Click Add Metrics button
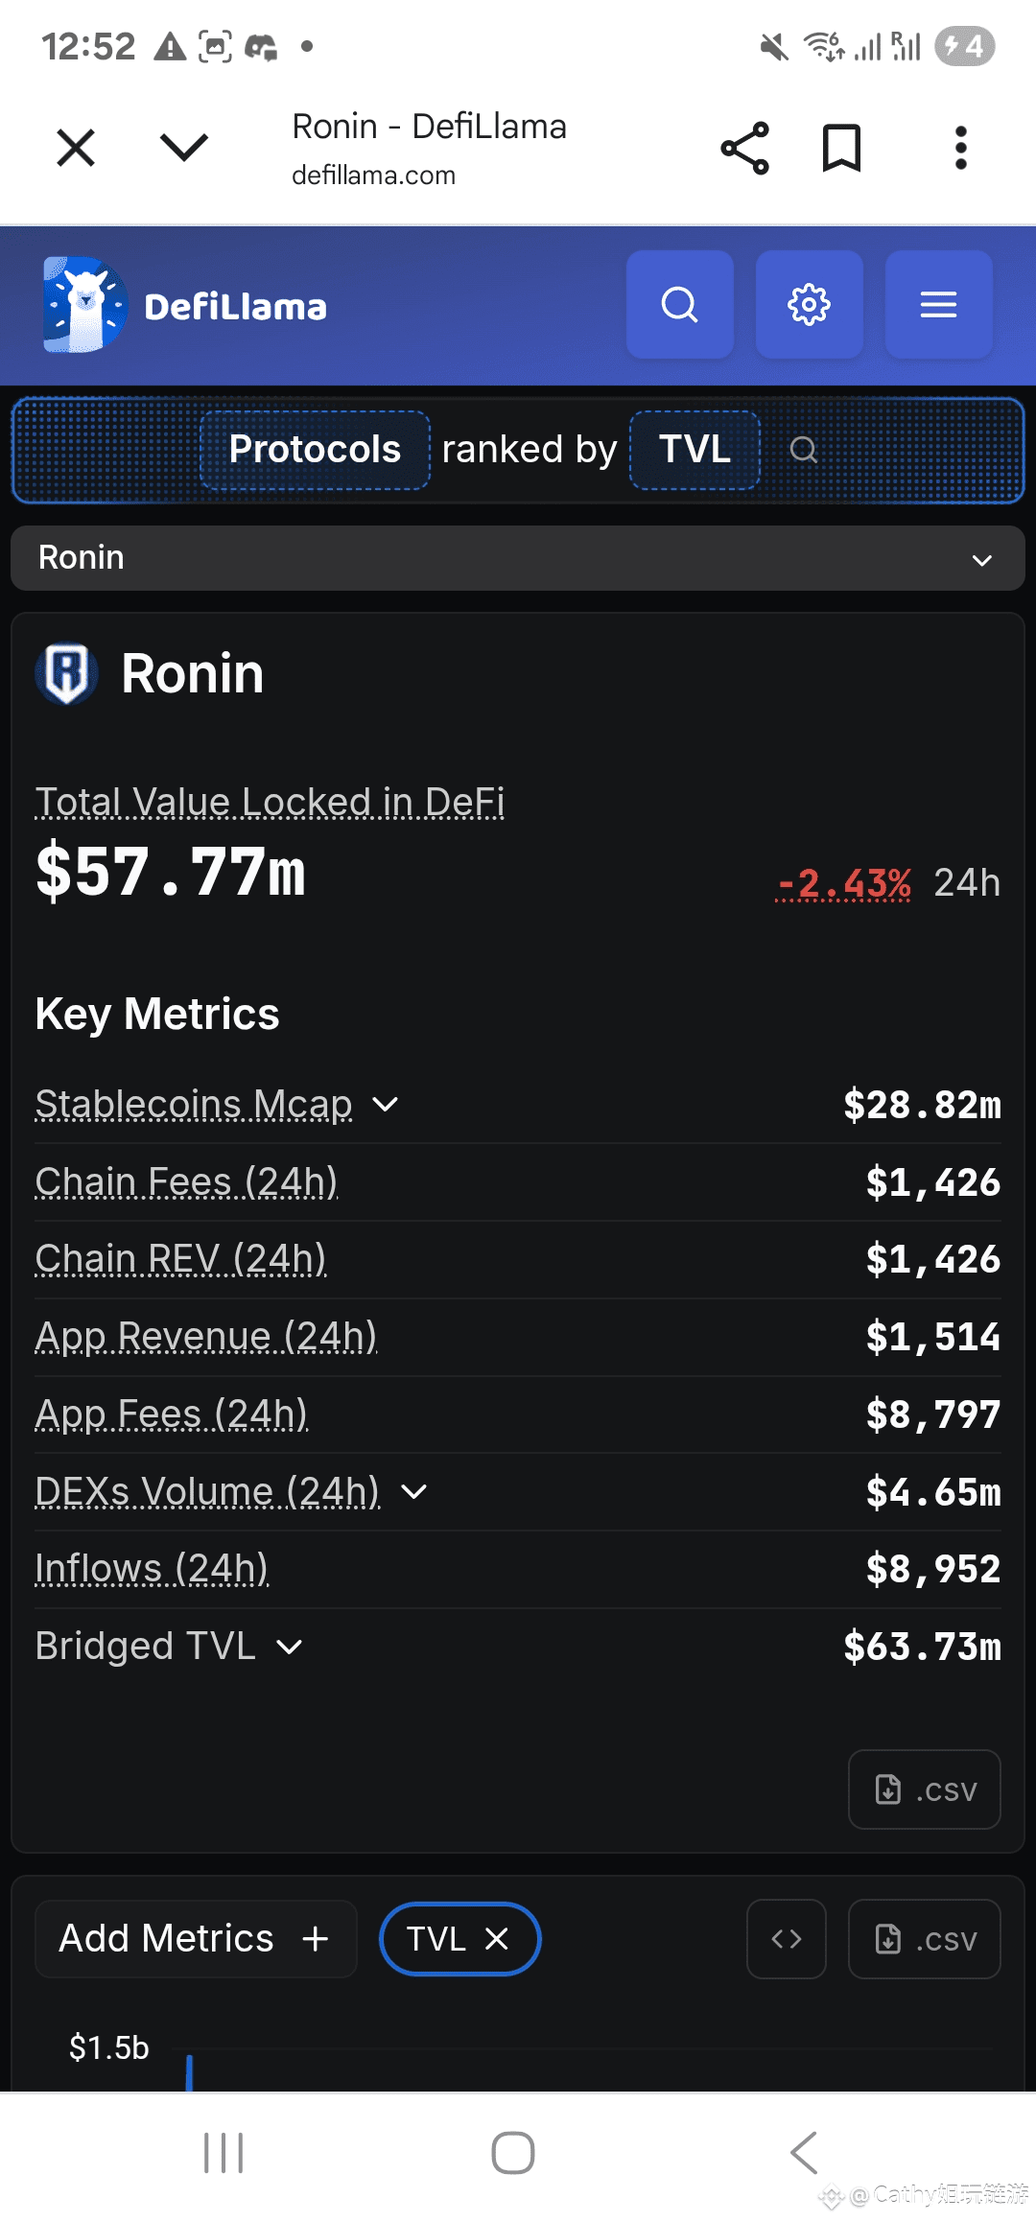 pos(195,1939)
